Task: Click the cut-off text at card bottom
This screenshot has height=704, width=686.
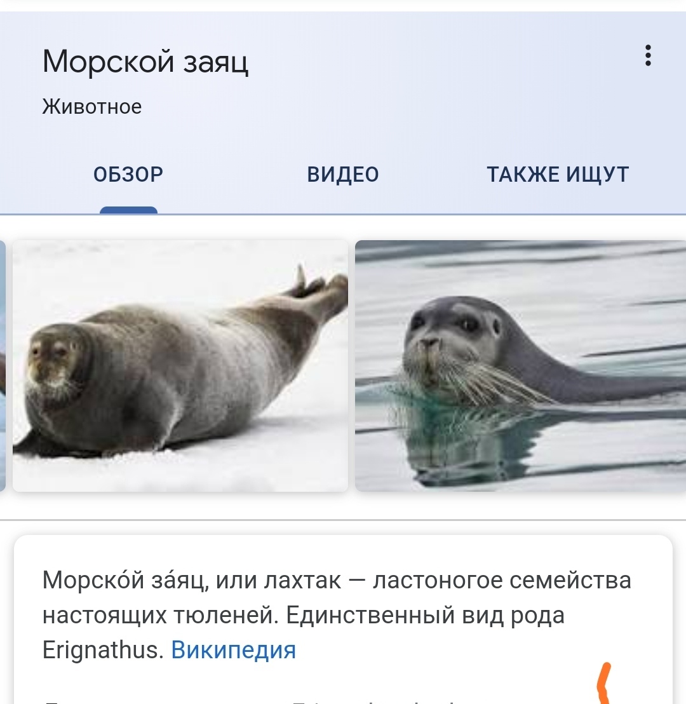Action: (x=252, y=701)
